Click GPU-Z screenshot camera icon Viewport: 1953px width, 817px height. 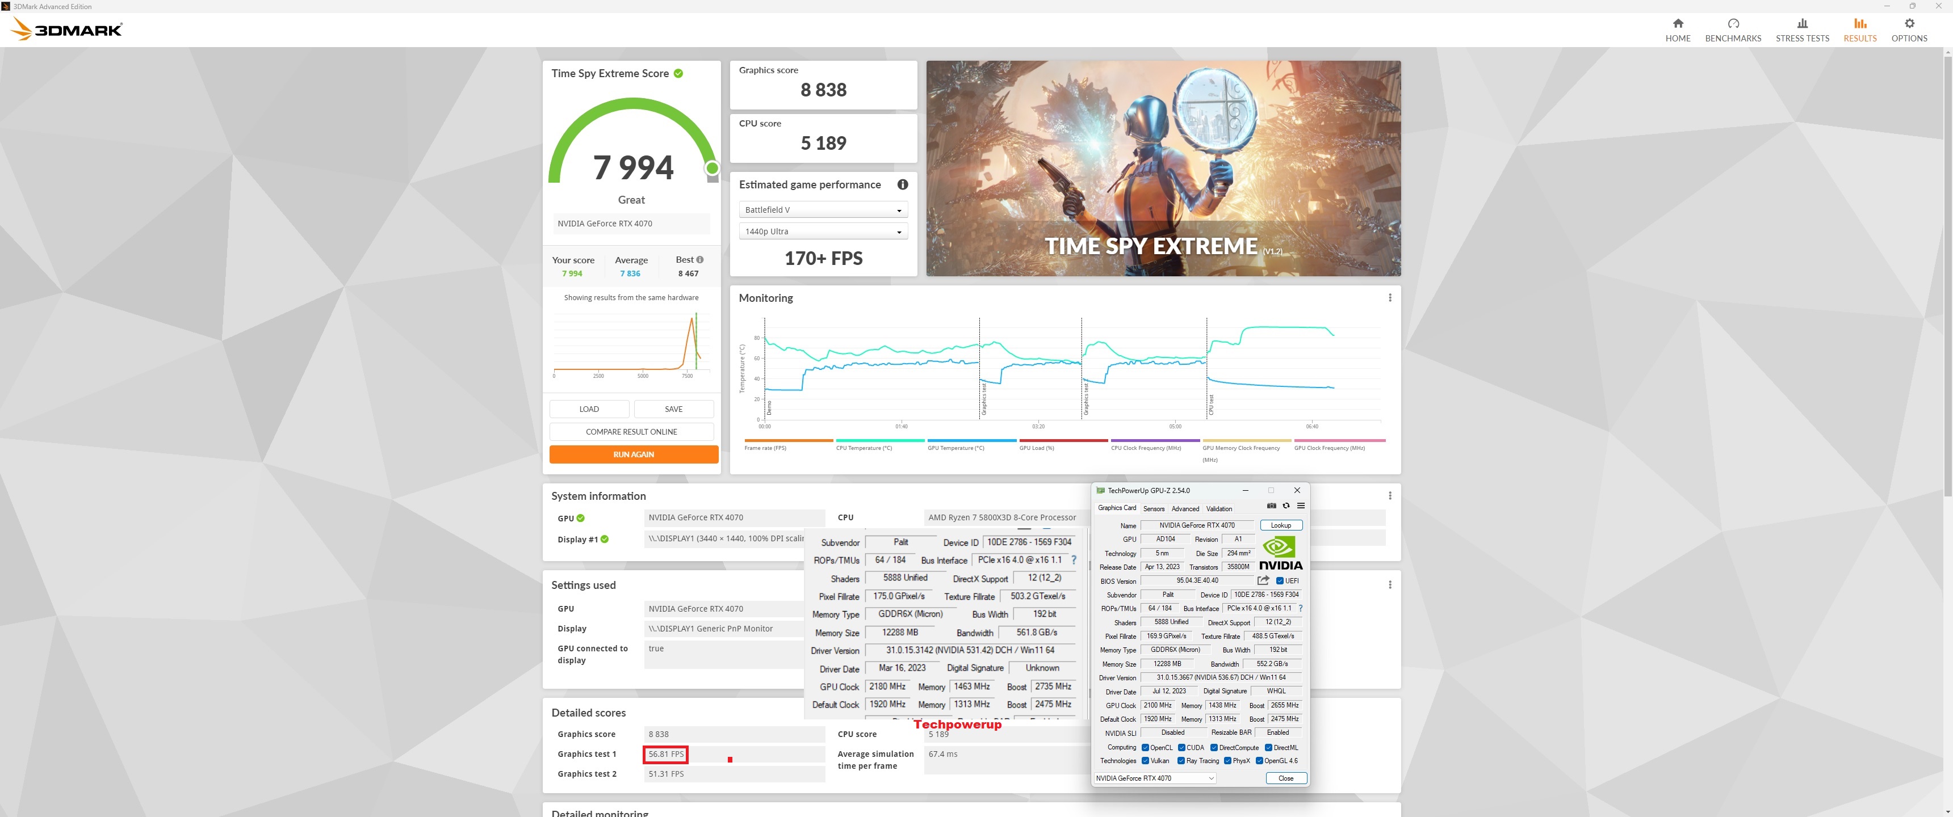(x=1271, y=506)
